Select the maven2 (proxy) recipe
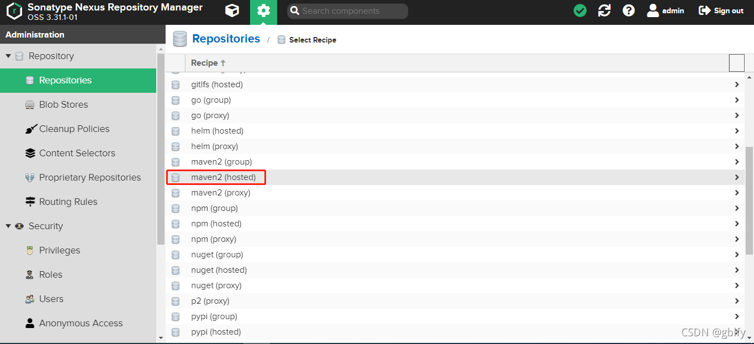The width and height of the screenshot is (754, 344). 455,193
